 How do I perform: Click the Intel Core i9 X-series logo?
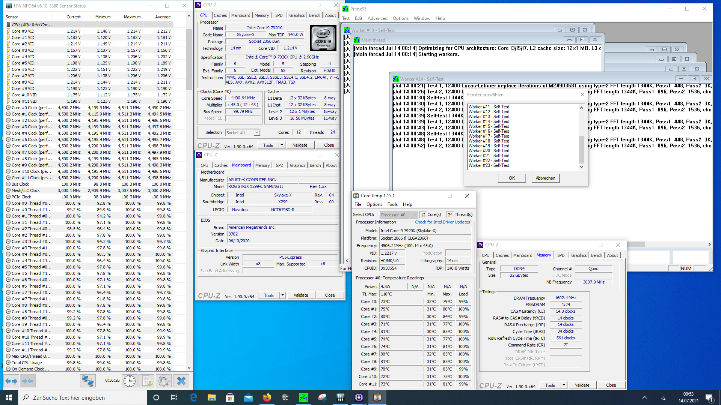(323, 38)
